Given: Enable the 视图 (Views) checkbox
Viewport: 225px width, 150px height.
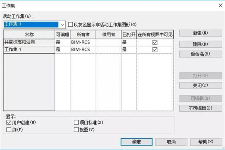Looking at the screenshot, I should click(76, 130).
